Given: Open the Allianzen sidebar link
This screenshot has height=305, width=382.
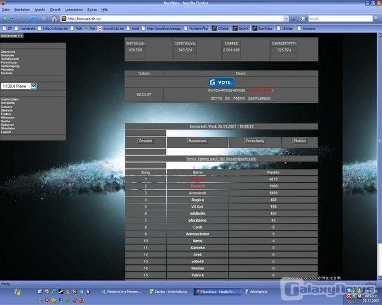Looking at the screenshot, I should [8, 118].
